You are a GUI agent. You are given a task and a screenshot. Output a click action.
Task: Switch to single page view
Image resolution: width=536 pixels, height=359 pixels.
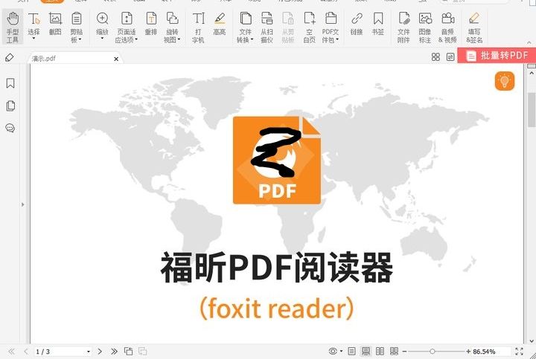pos(351,351)
